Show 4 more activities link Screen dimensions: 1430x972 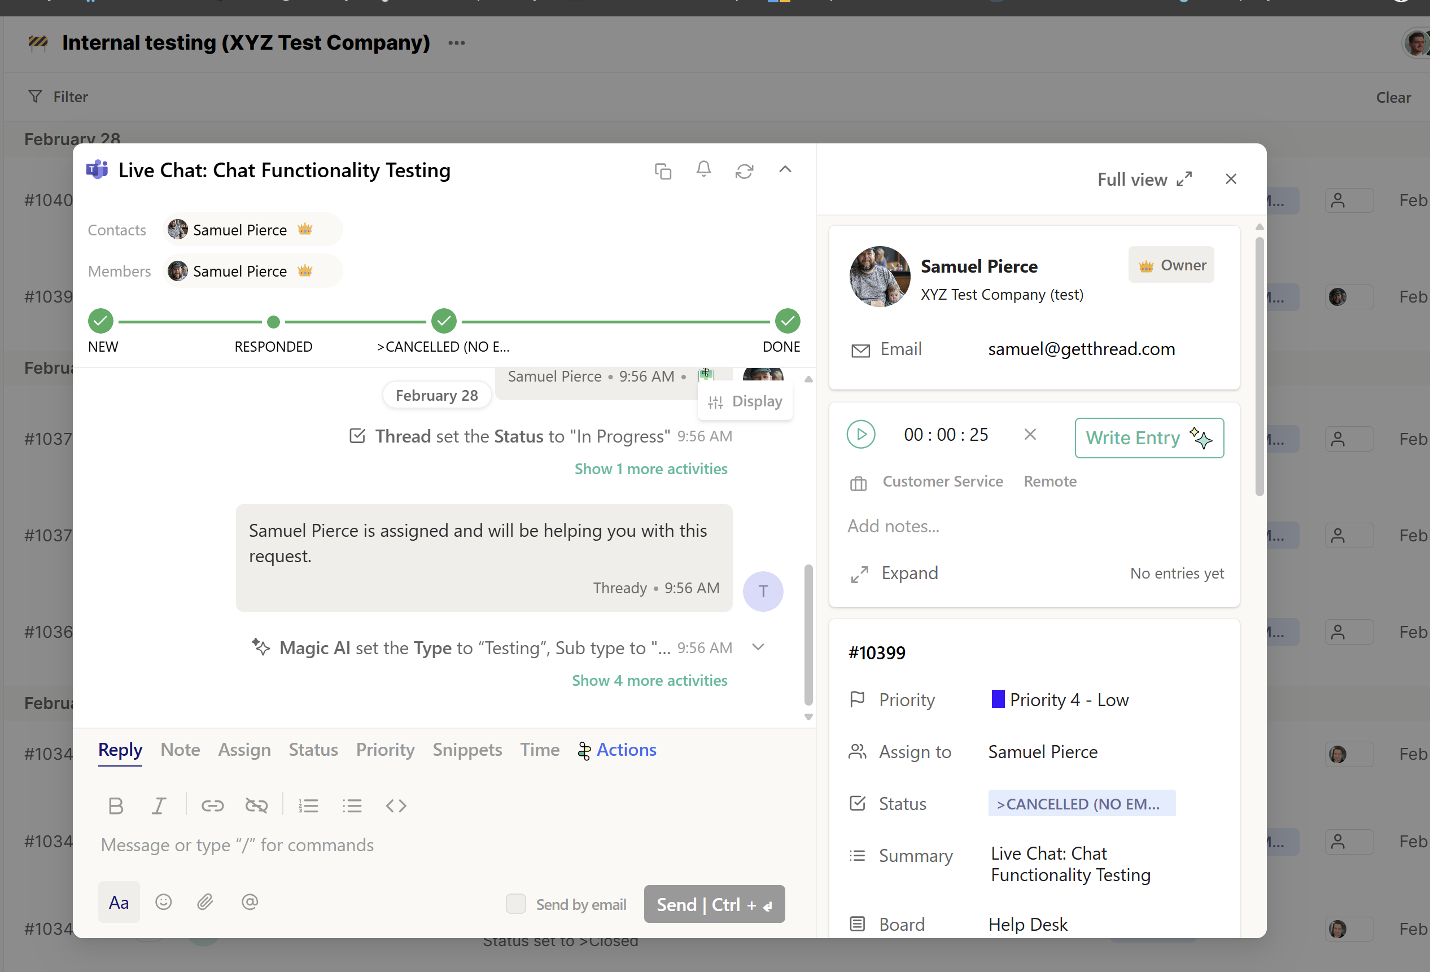pyautogui.click(x=649, y=680)
